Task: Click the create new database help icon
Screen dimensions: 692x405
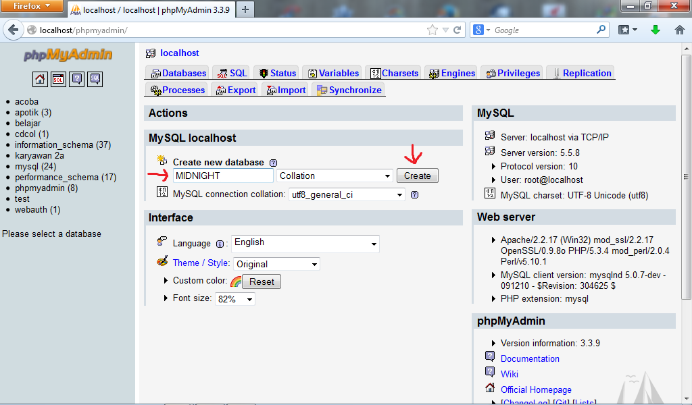Action: point(273,163)
